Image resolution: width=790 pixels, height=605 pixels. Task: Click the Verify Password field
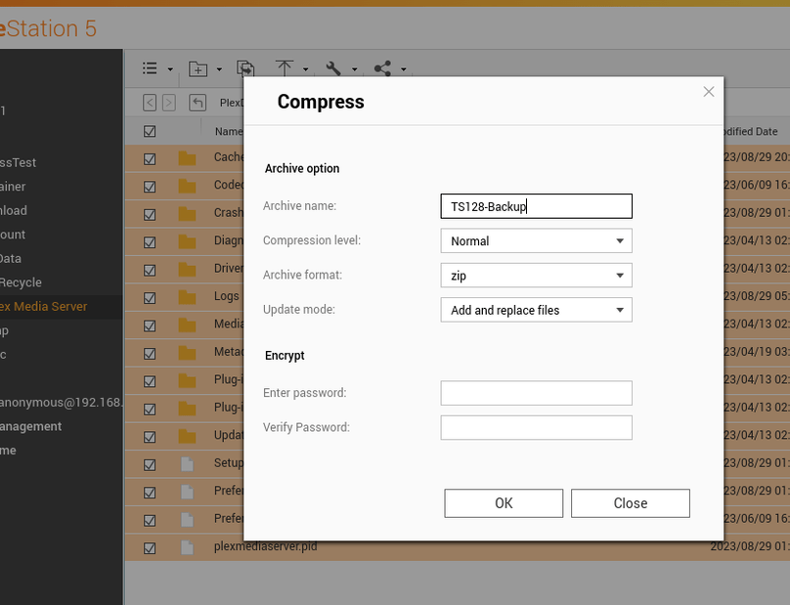tap(536, 428)
